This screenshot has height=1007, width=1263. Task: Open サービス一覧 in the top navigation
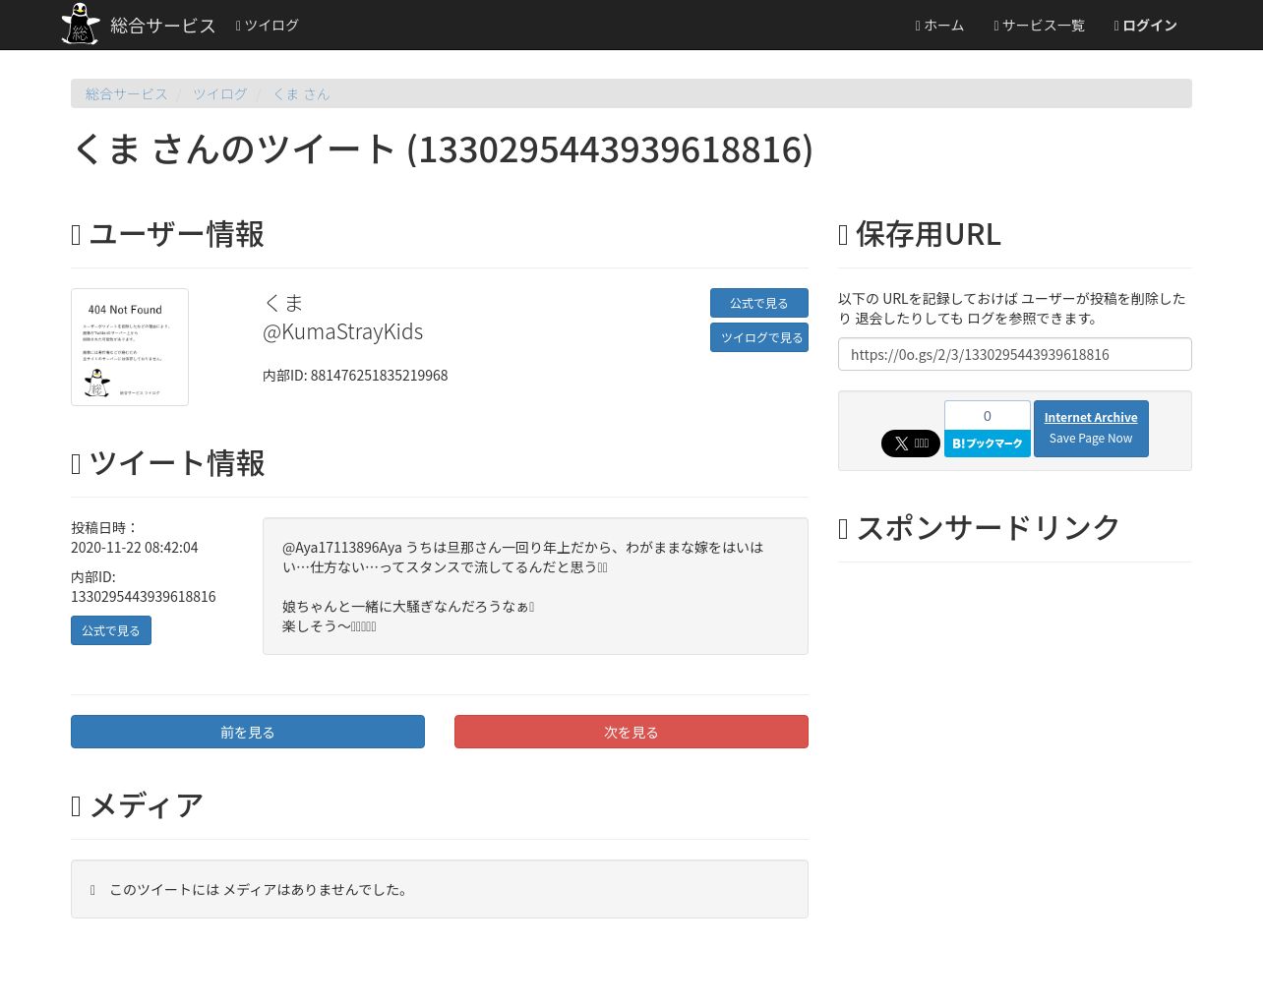1039,25
